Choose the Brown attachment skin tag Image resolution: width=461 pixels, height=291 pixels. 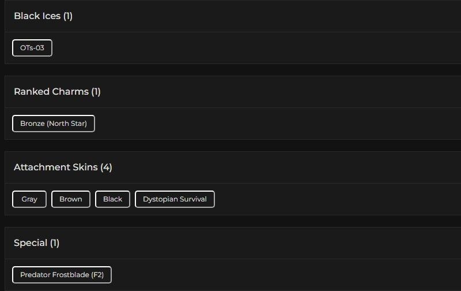tap(71, 199)
